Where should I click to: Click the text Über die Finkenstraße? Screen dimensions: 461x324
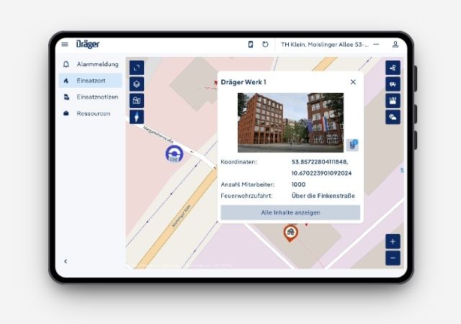tap(323, 196)
